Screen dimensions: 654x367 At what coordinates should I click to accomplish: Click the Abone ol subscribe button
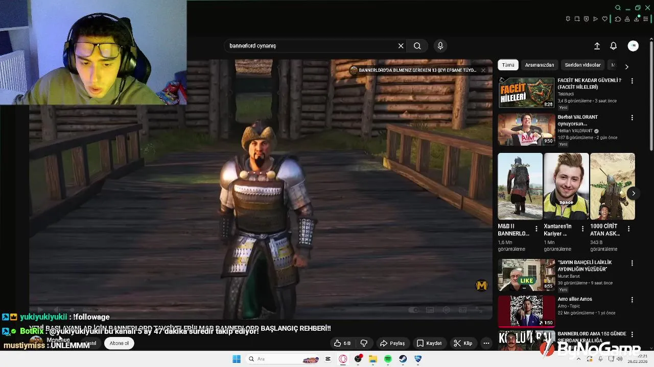click(119, 343)
